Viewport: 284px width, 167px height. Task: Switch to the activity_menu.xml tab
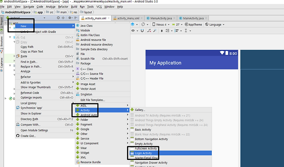[128, 18]
